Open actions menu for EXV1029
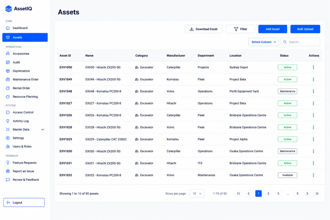Viewport: 330px width, 220px height. click(x=313, y=139)
